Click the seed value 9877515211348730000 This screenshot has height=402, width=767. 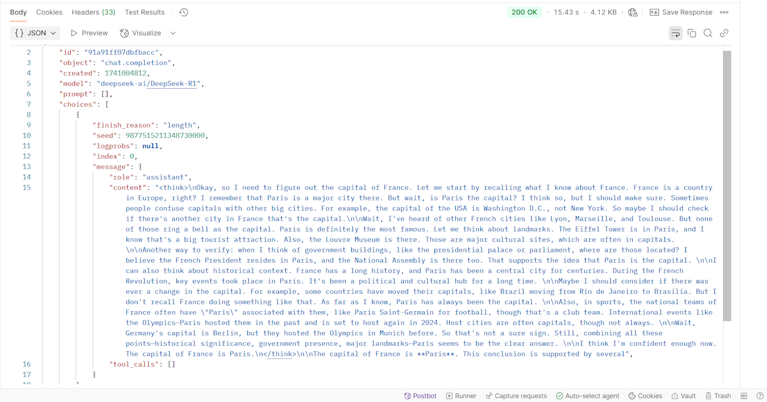coord(166,135)
